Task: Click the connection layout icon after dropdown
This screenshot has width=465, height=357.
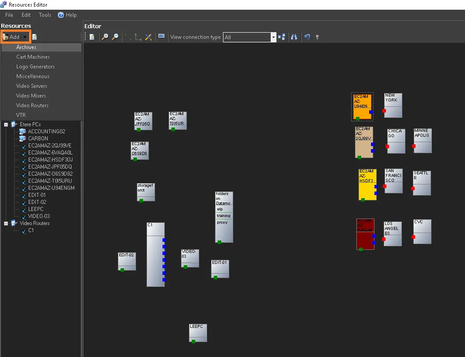Action: pos(282,37)
